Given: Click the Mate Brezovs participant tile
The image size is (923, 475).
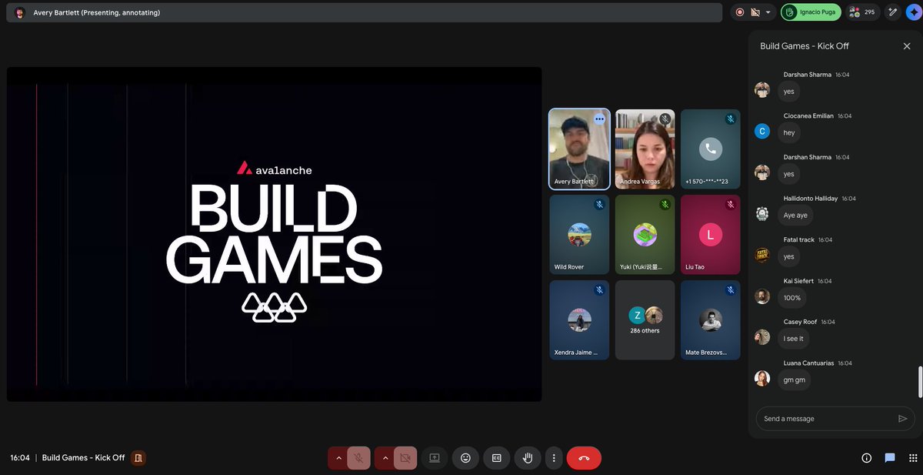Looking at the screenshot, I should [710, 319].
